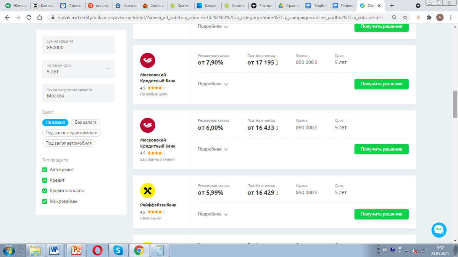458x257 pixels.
Task: Switch to the Ответы tab
Action: click(x=71, y=6)
